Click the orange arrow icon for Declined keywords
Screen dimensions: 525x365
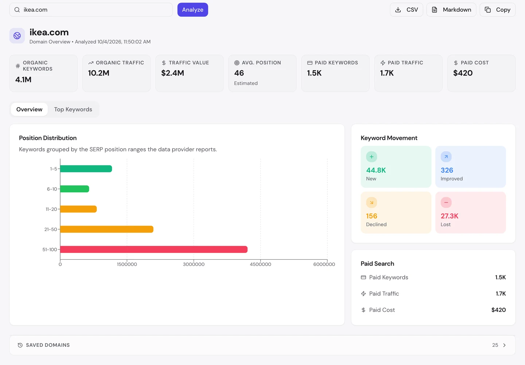point(372,203)
